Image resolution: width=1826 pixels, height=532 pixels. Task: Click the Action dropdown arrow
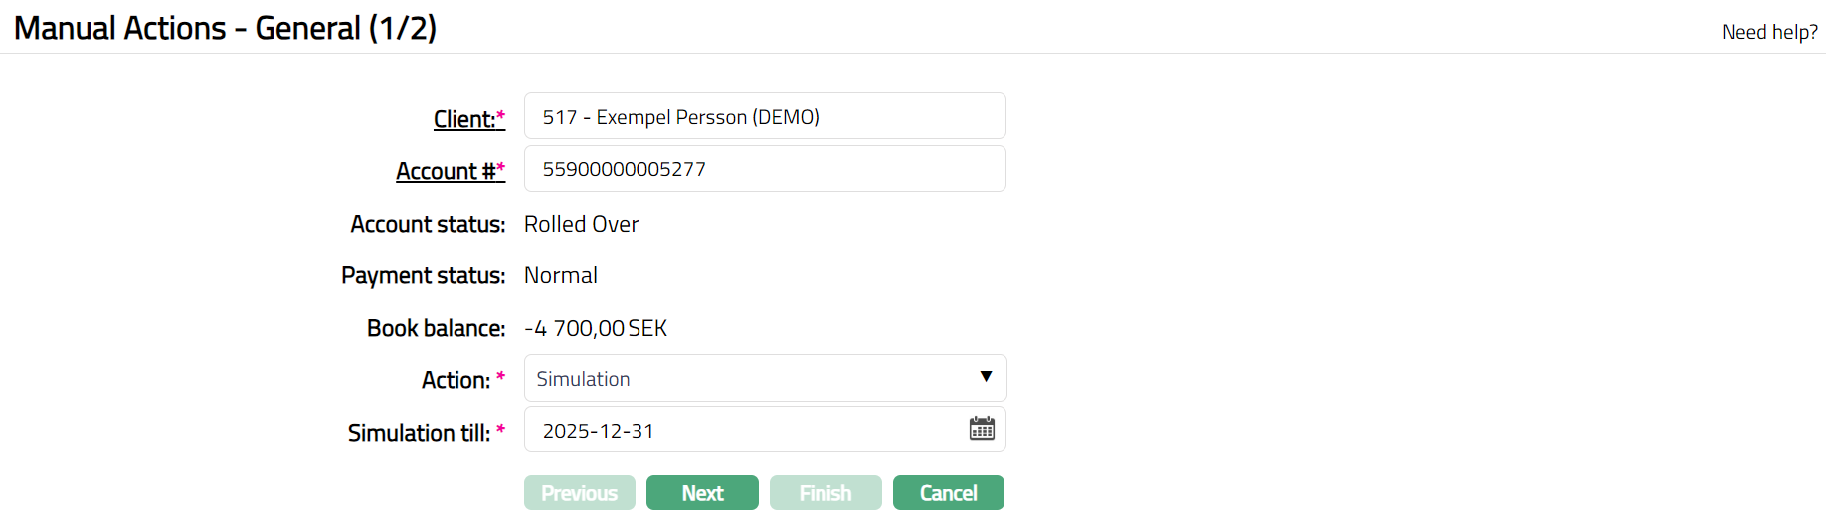(986, 377)
